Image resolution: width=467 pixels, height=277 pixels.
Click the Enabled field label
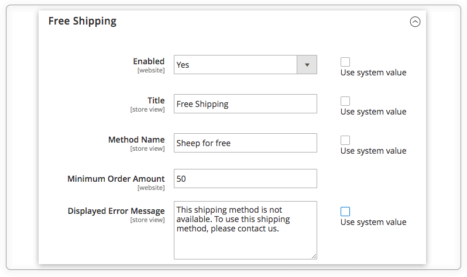pyautogui.click(x=149, y=61)
